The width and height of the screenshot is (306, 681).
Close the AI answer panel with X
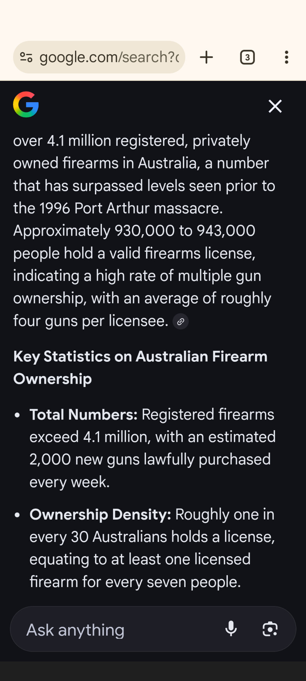pos(275,106)
